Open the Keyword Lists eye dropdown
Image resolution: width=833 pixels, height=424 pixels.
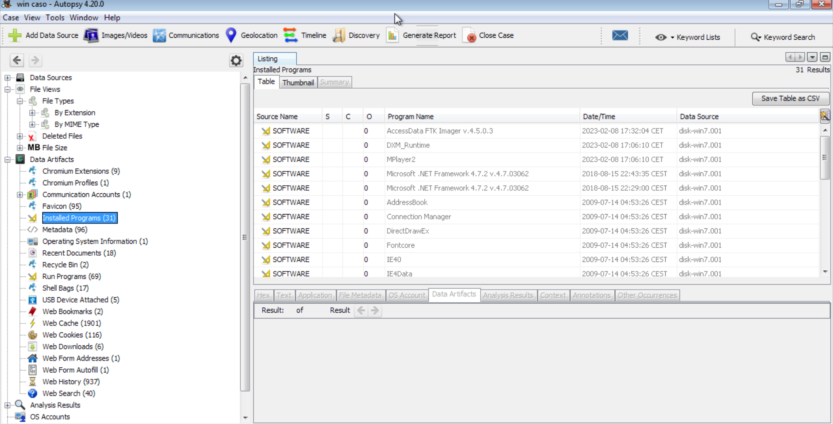point(661,37)
